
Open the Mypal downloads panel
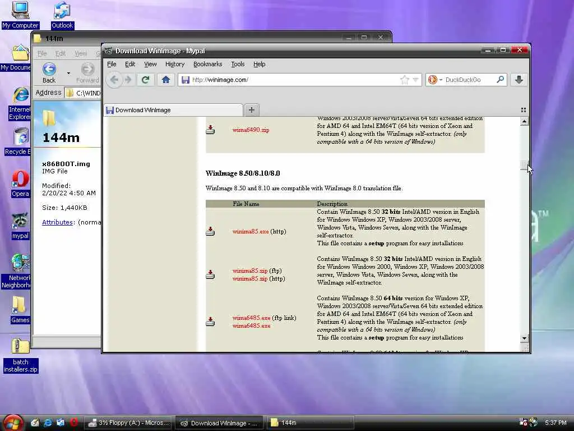pyautogui.click(x=519, y=80)
